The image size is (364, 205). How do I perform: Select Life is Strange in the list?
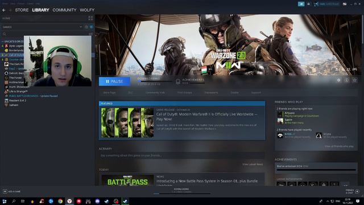(18, 91)
